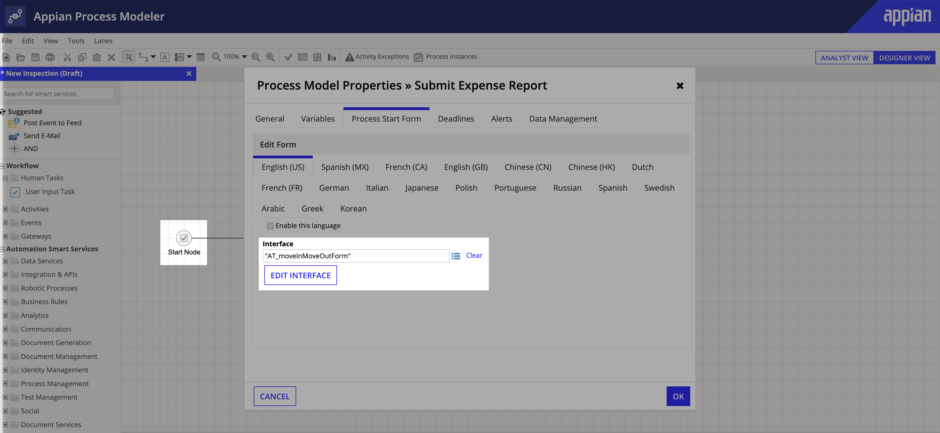Image resolution: width=940 pixels, height=433 pixels.
Task: Save the process model with the floppy icon
Action: pos(35,57)
